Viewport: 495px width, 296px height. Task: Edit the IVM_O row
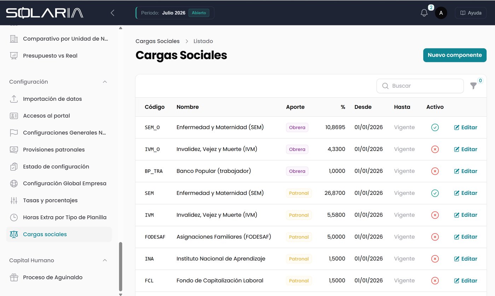tap(466, 149)
